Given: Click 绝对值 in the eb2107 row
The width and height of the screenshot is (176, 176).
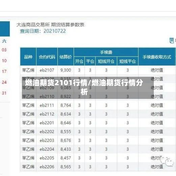Looking at the screenshot, I should point(157,70).
